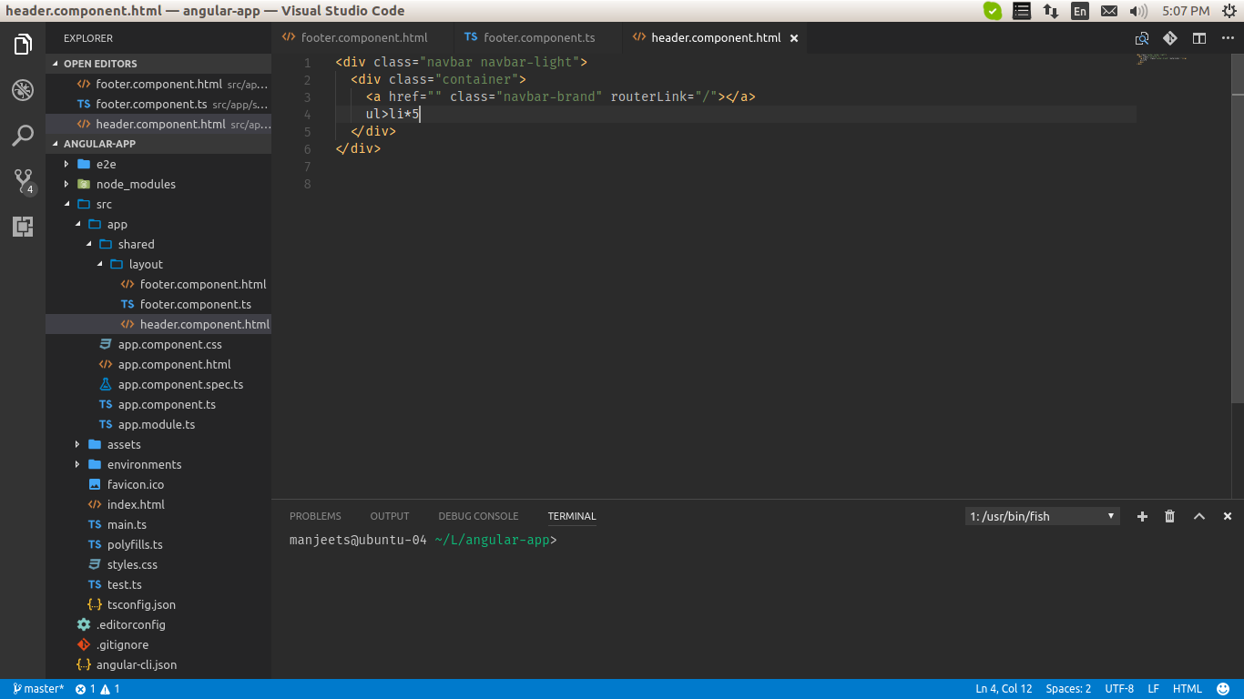Screen dimensions: 1244x699
Task: Open the En keyboard layout indicator
Action: click(1080, 11)
